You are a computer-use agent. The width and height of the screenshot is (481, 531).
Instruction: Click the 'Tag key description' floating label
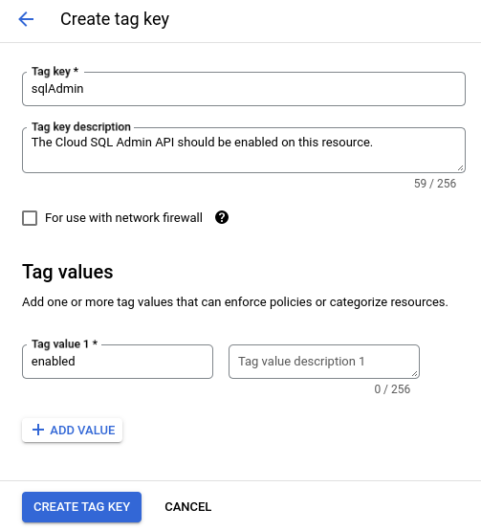[x=81, y=126]
